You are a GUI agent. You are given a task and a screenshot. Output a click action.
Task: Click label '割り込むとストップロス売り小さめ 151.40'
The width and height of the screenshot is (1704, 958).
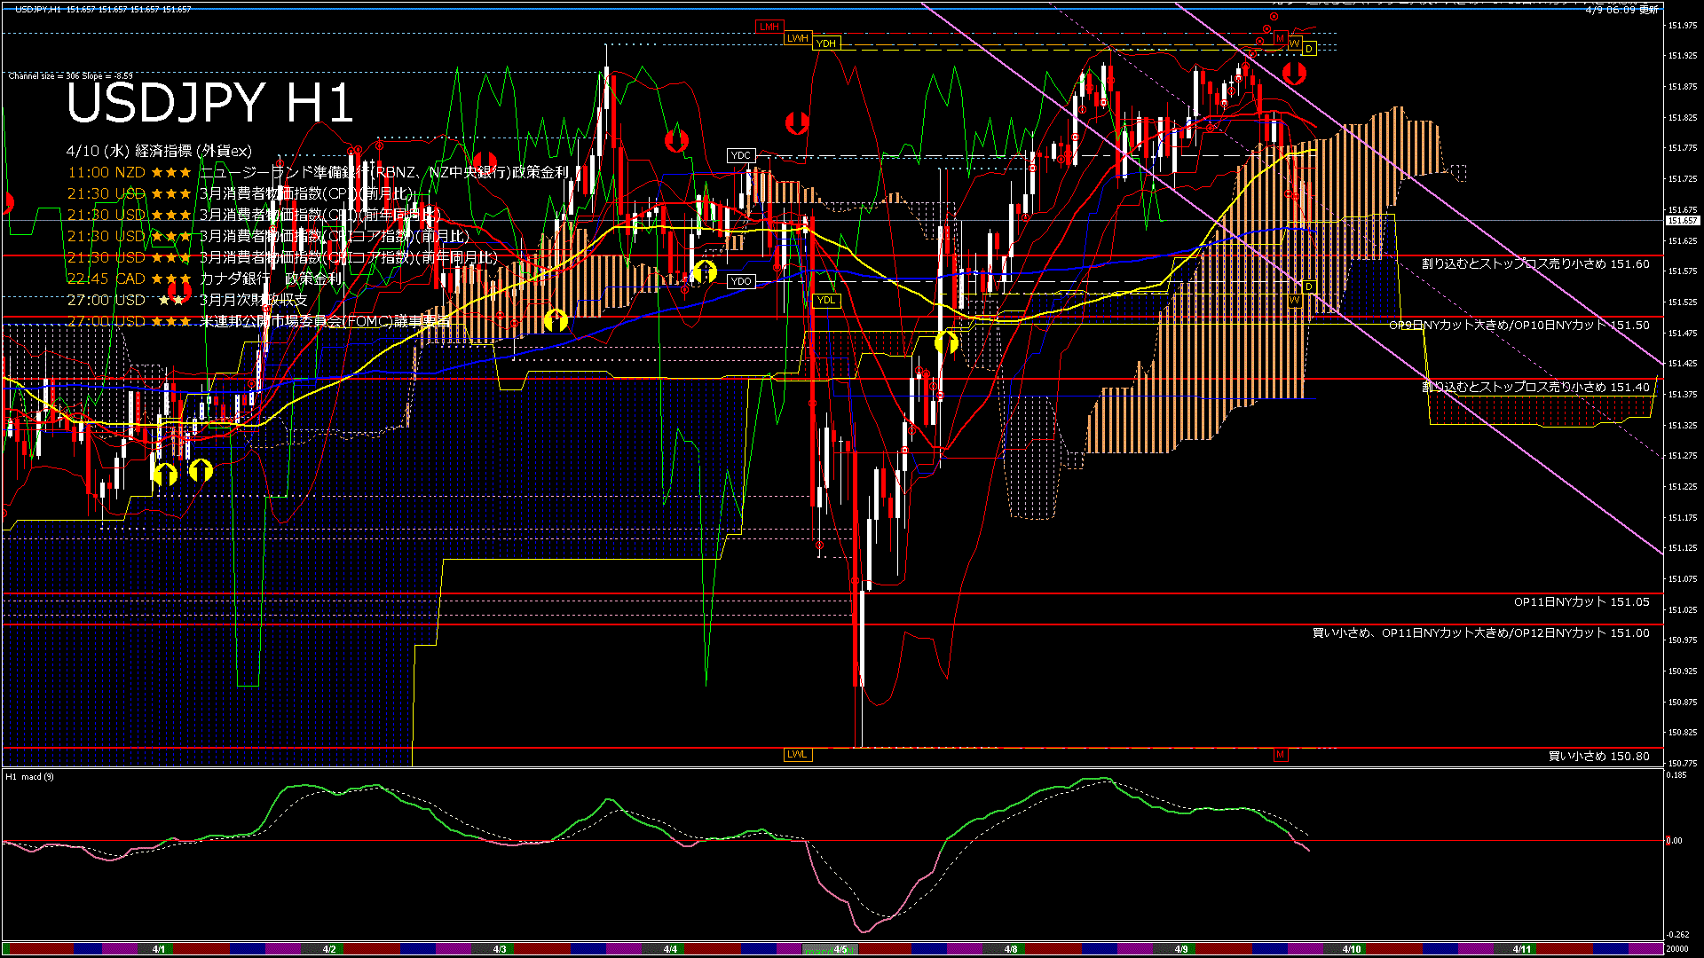pyautogui.click(x=1535, y=387)
